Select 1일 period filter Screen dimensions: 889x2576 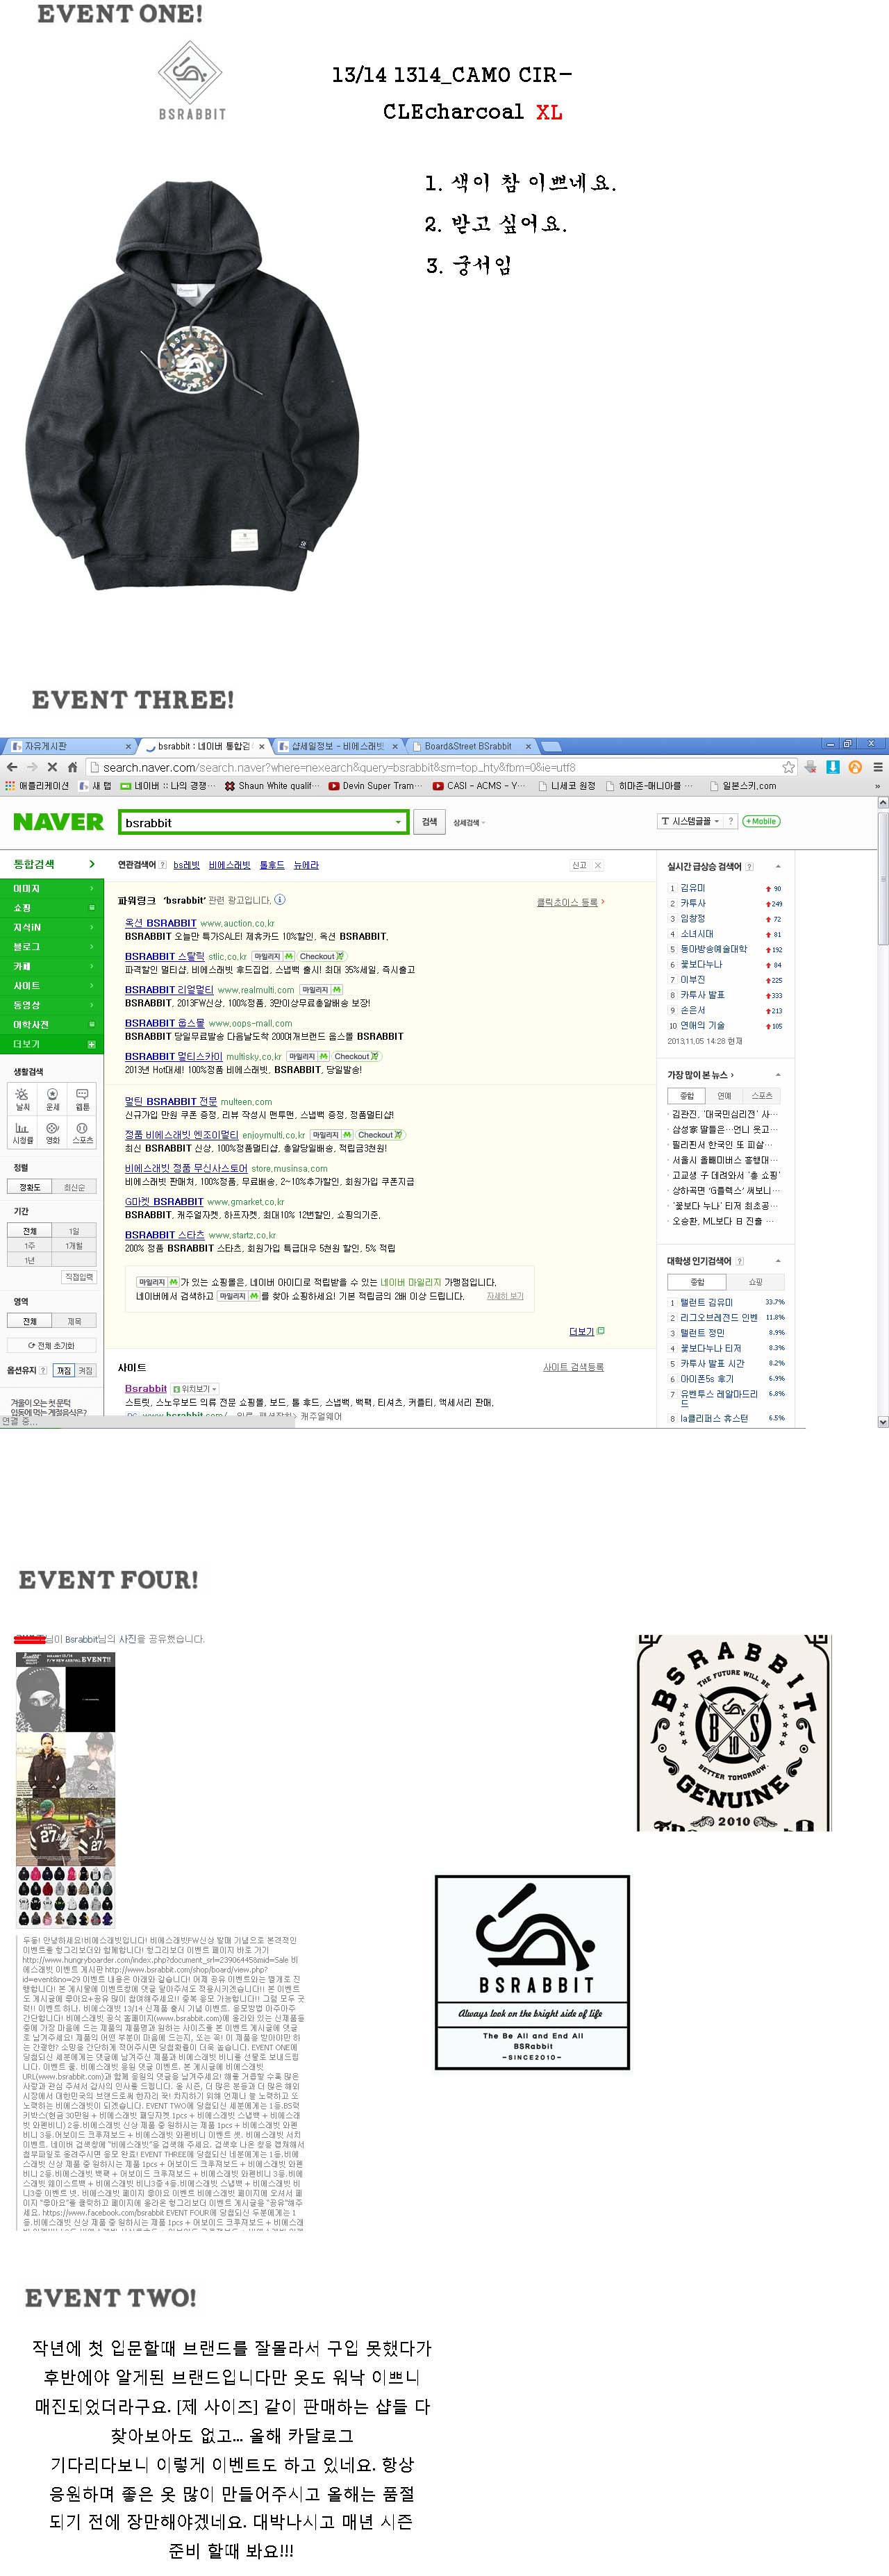point(74,1231)
